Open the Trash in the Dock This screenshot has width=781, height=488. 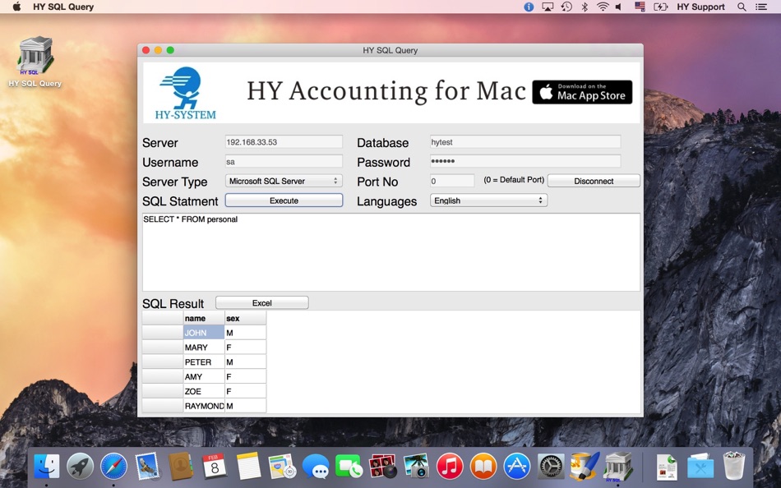point(733,466)
